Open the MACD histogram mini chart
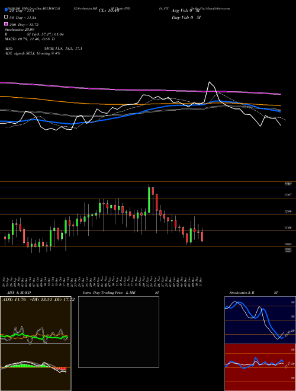This screenshot has width=296, height=391. click(x=36, y=367)
